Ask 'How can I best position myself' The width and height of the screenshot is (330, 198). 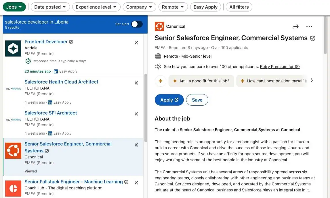[x=272, y=81]
